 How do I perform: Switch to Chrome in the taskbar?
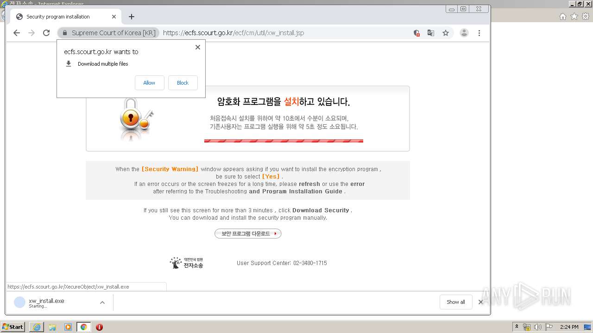[83, 327]
